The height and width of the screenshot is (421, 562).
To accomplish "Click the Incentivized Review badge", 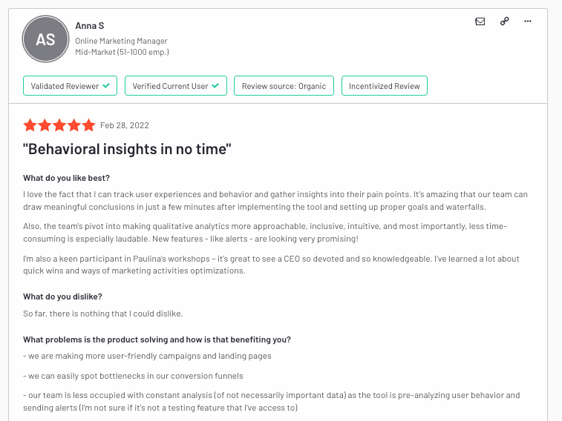I will (385, 86).
